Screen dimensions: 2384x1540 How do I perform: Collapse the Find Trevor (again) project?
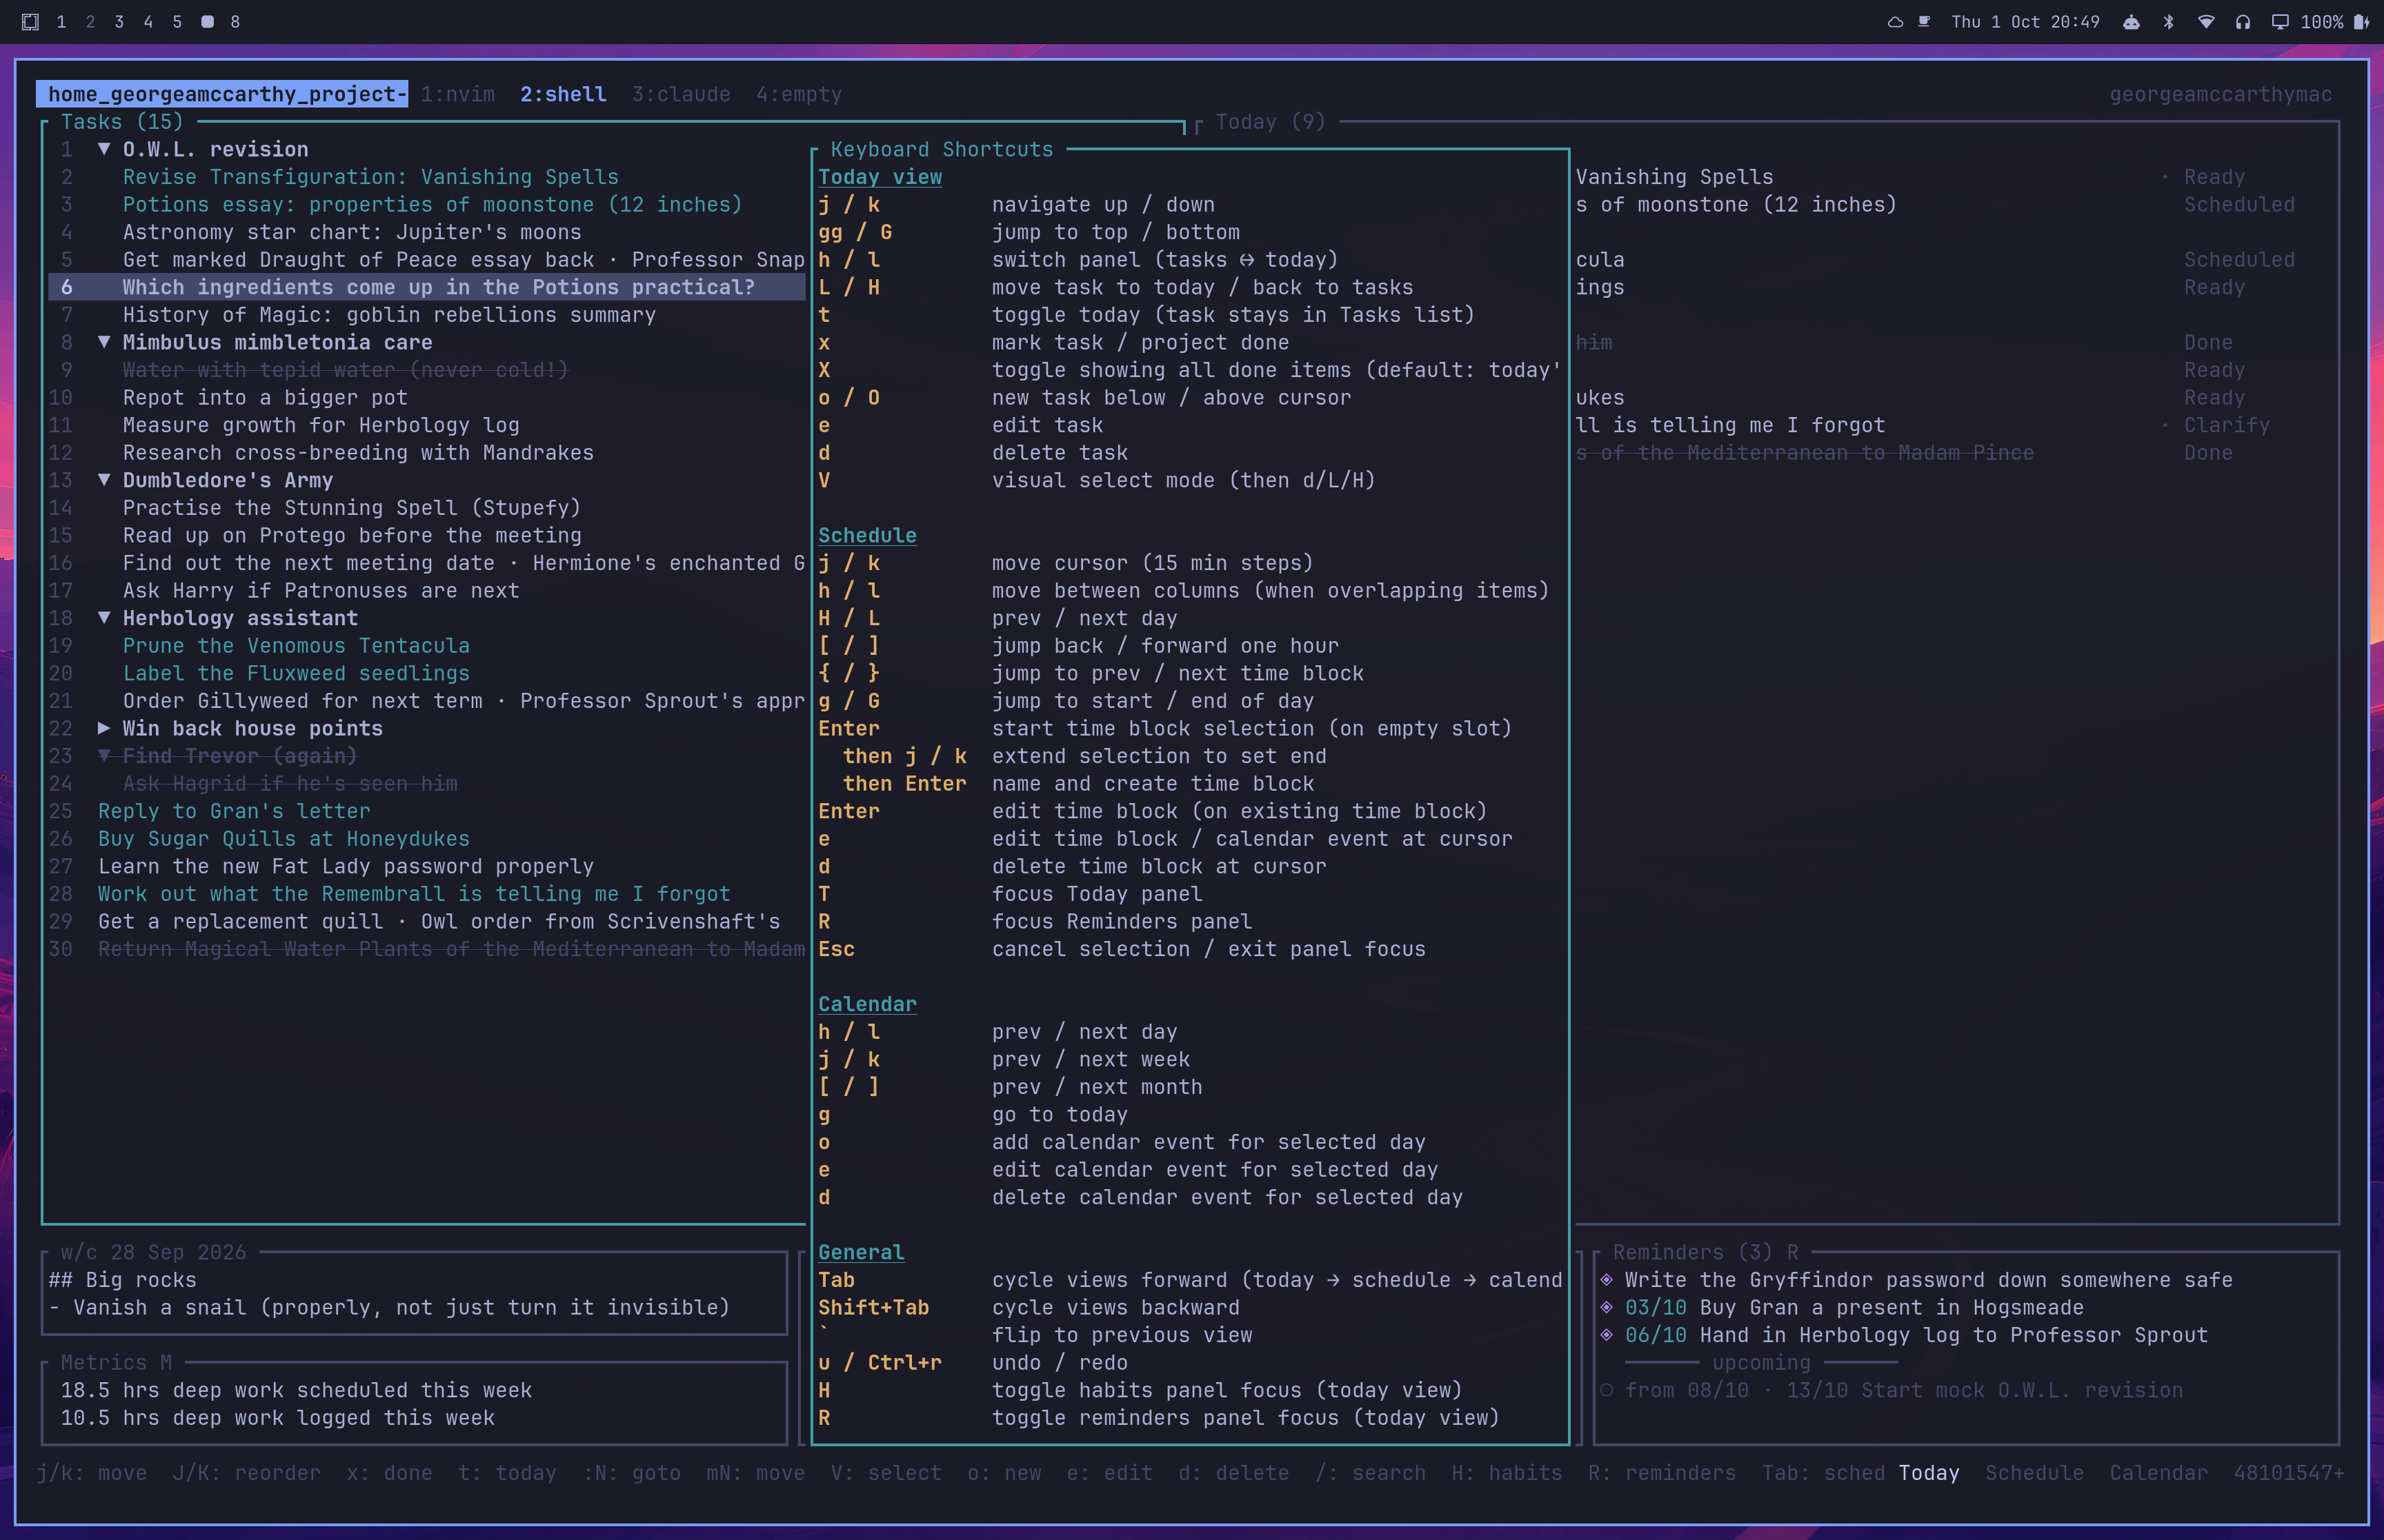[x=104, y=756]
